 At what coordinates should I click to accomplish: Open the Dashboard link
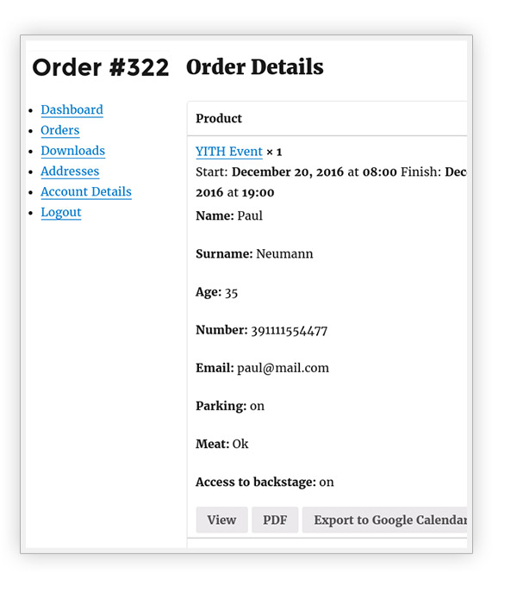pyautogui.click(x=72, y=110)
